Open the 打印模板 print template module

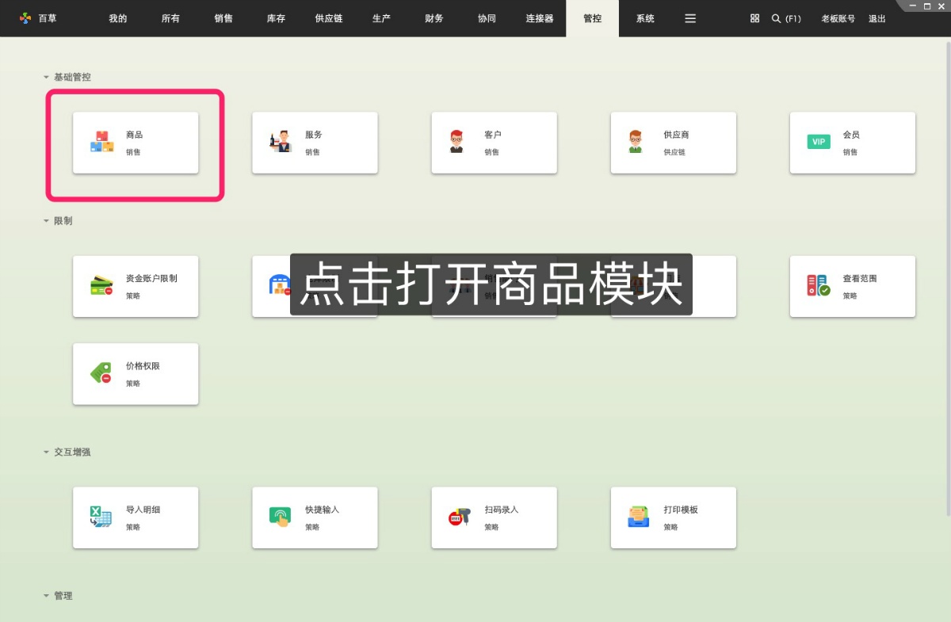click(x=673, y=517)
